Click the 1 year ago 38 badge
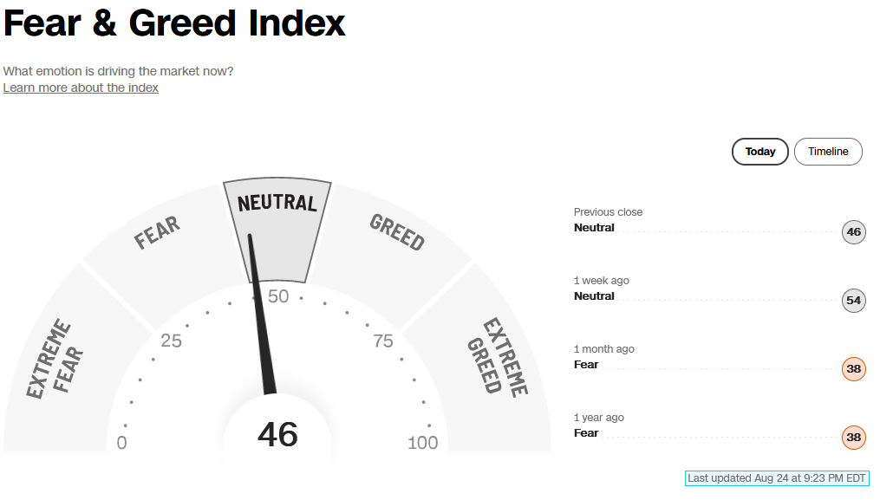 click(x=854, y=437)
